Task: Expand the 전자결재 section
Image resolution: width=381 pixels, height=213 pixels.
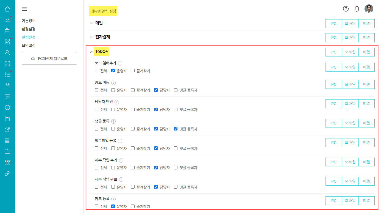Action: tap(92, 37)
